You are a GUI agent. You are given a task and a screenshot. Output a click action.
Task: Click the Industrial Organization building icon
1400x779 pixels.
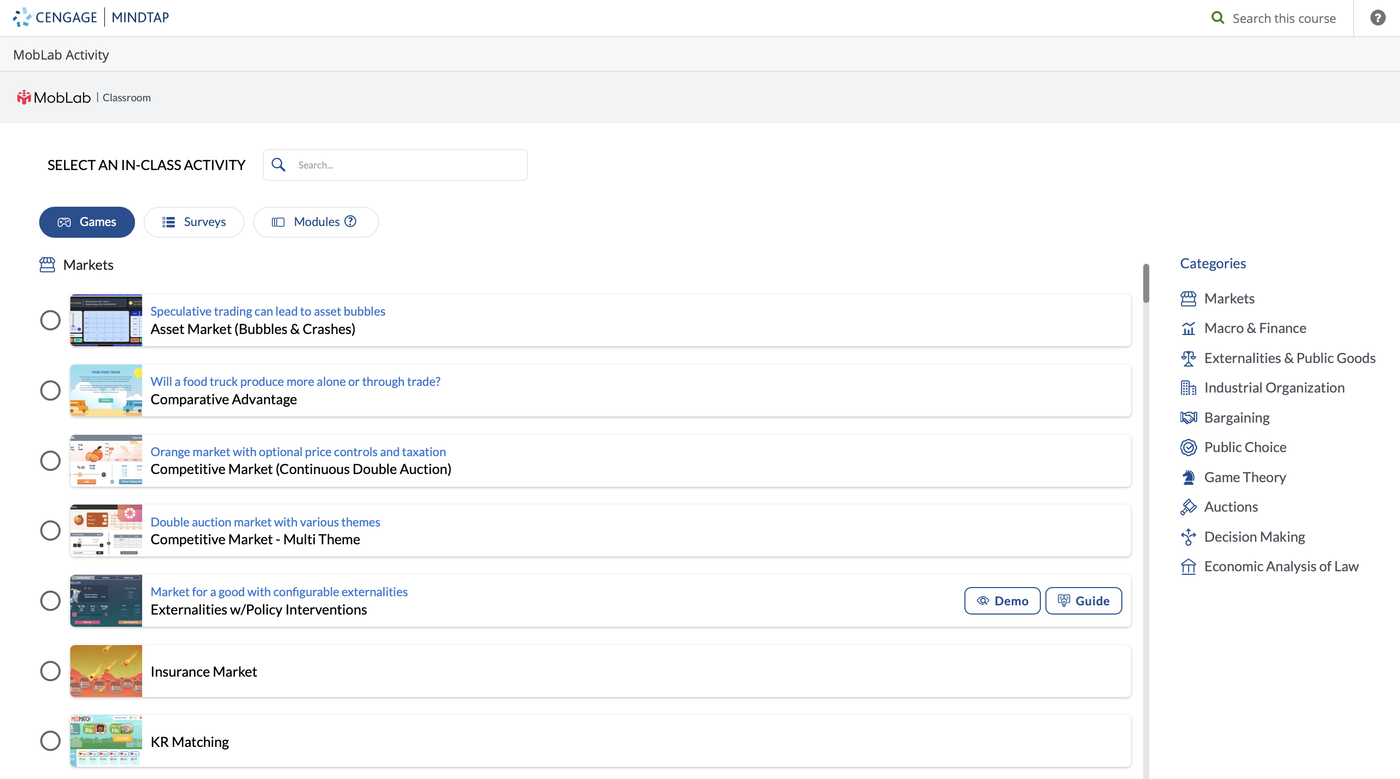[1188, 387]
